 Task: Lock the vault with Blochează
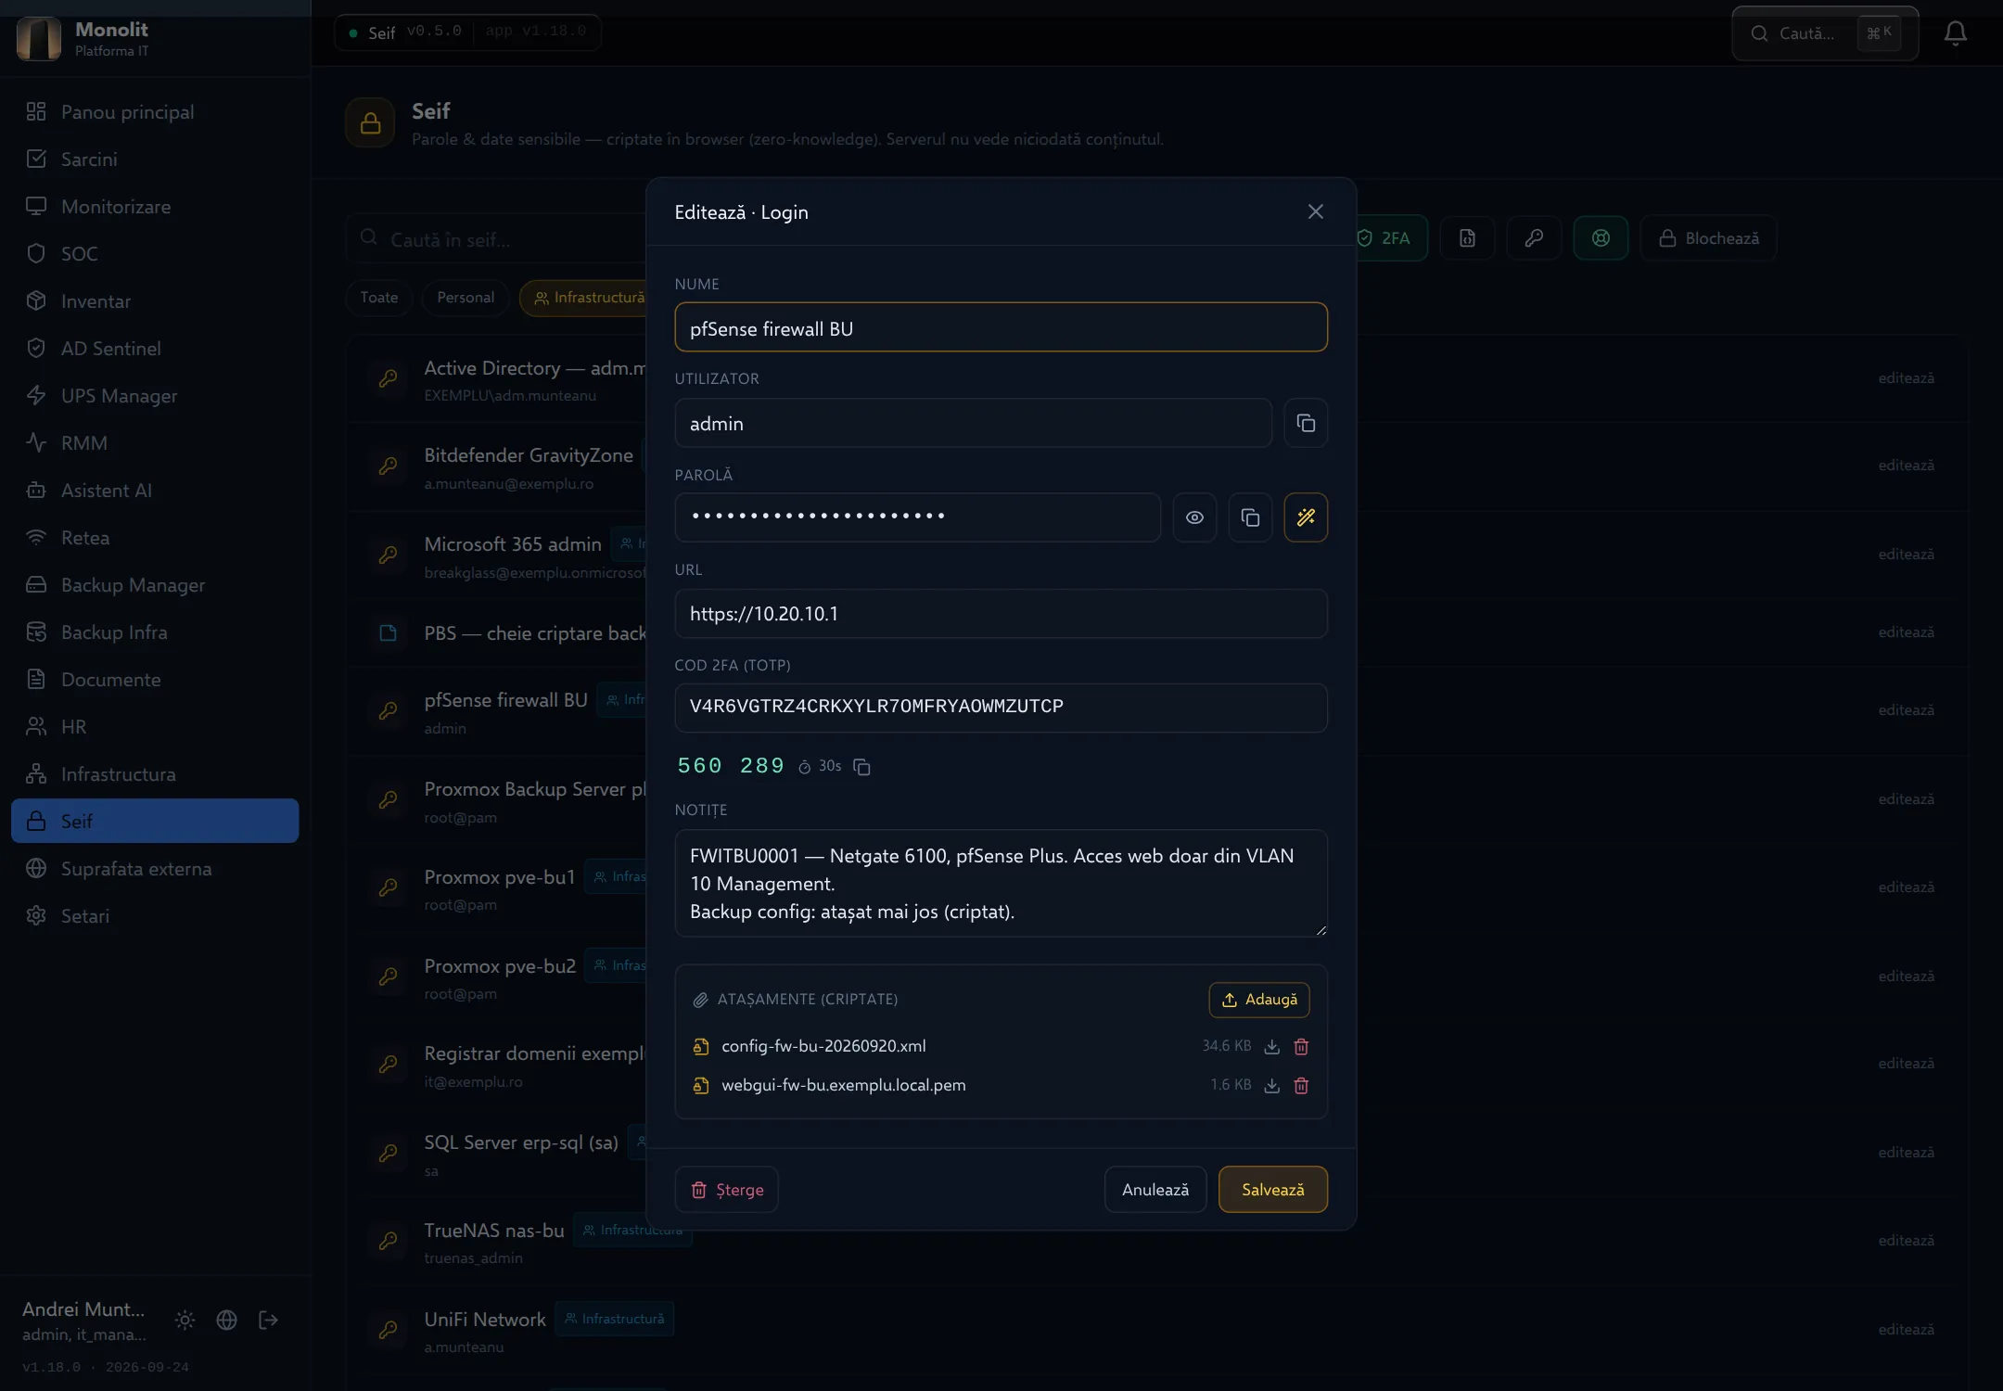coord(1708,238)
